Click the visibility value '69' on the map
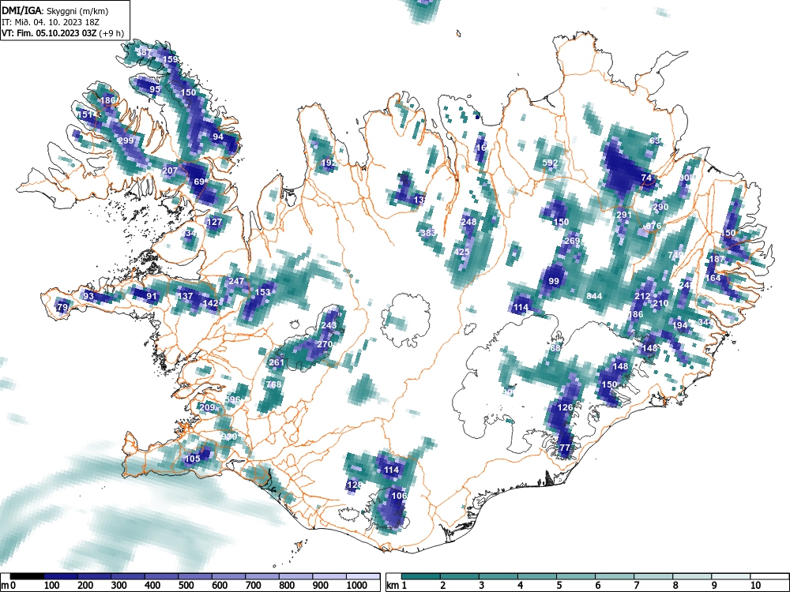 (199, 182)
